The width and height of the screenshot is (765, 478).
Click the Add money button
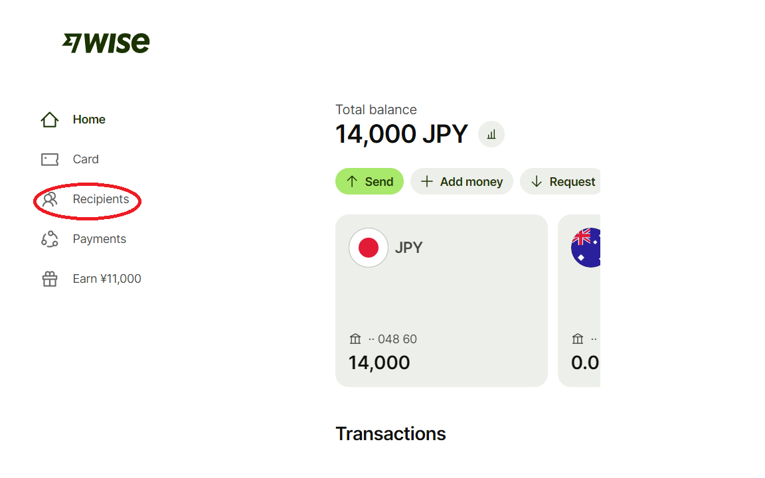coord(462,181)
